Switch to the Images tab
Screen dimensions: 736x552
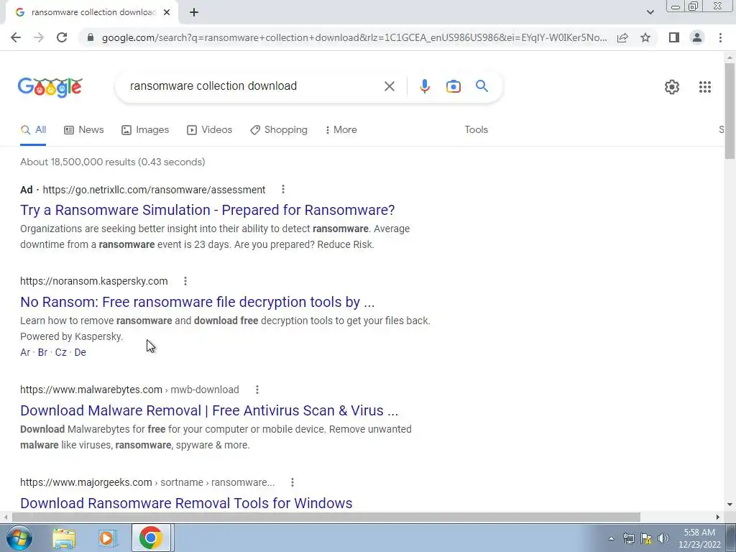(x=145, y=129)
